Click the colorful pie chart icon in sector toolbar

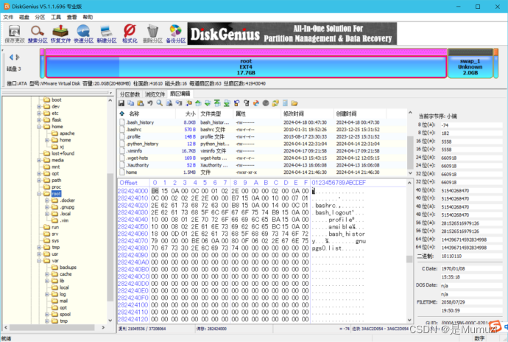pos(256,103)
